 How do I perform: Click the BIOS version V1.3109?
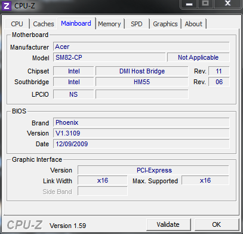click(142, 133)
